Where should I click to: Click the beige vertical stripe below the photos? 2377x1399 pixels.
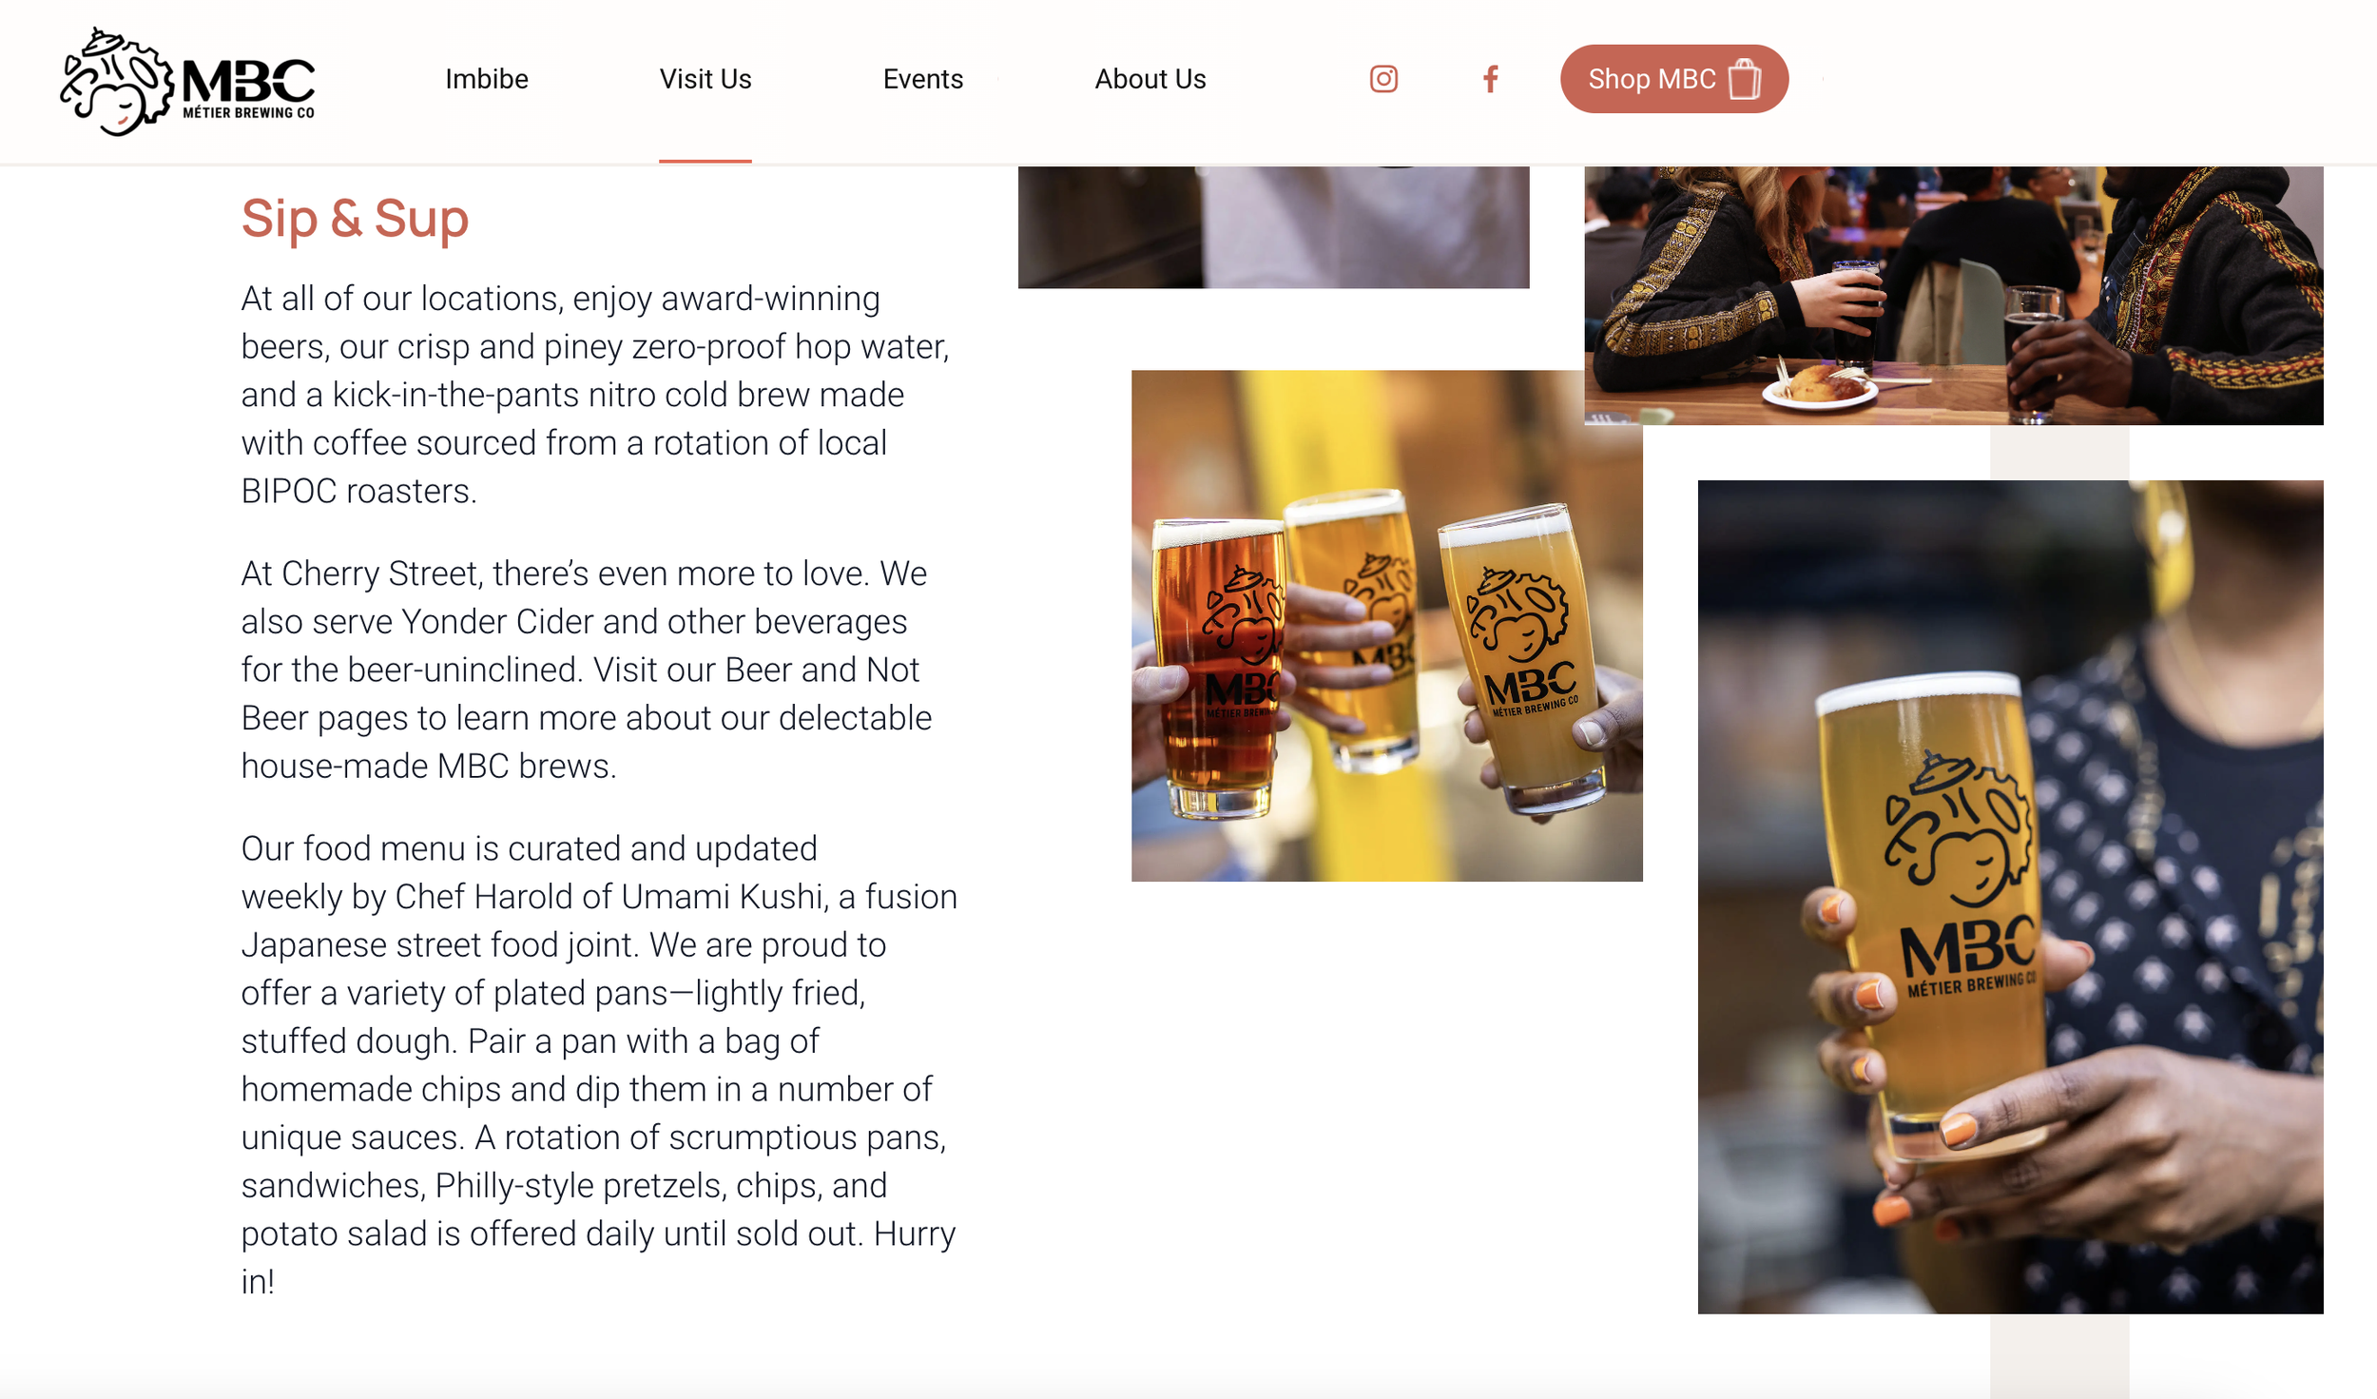[x=2058, y=1356]
